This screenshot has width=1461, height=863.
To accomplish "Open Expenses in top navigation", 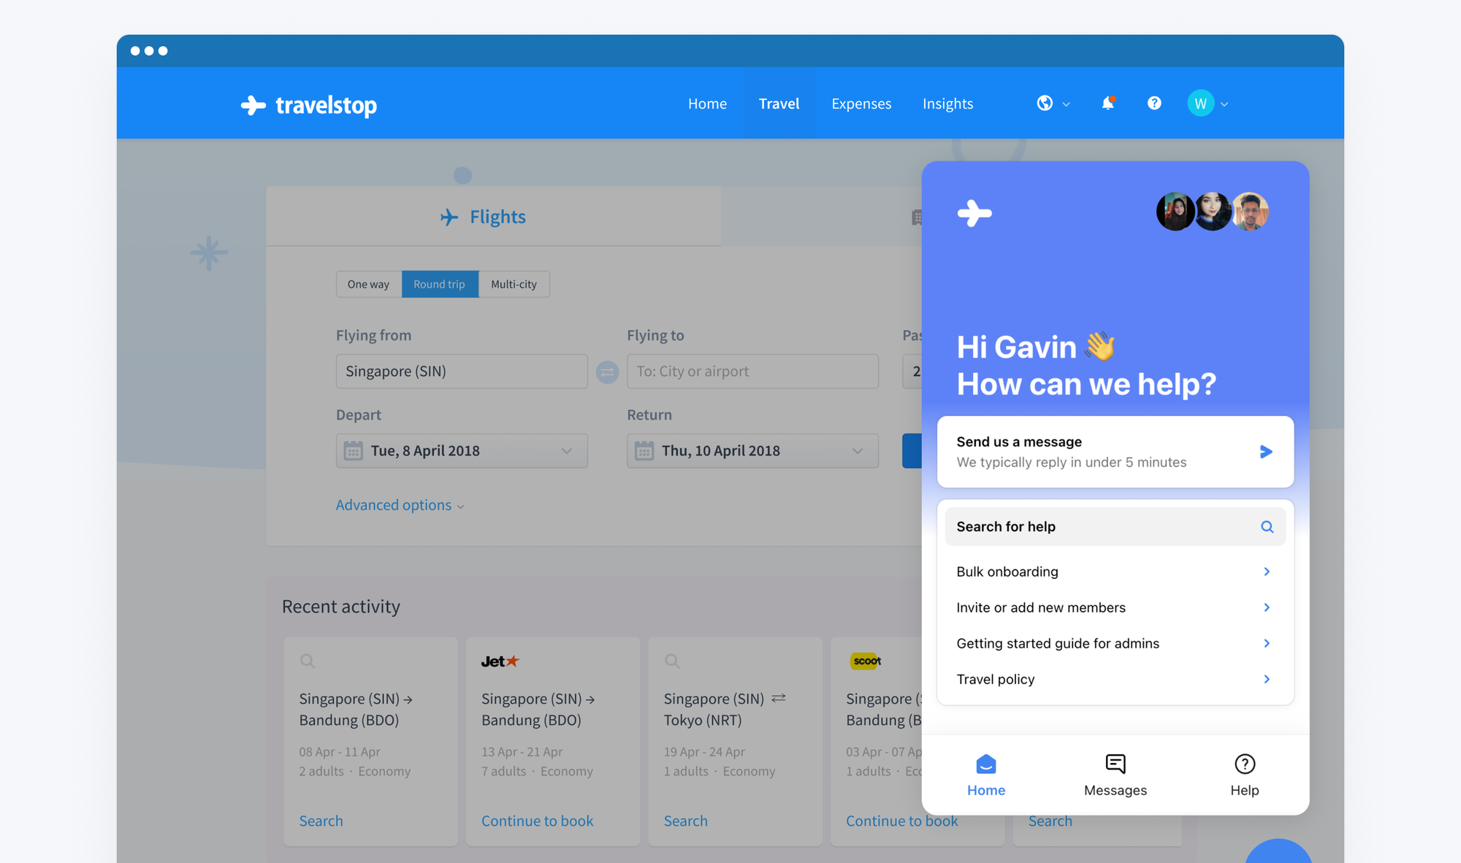I will (x=861, y=104).
